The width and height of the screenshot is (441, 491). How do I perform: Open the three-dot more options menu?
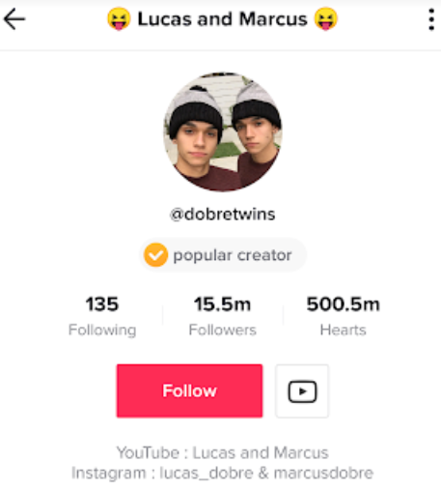[x=431, y=19]
